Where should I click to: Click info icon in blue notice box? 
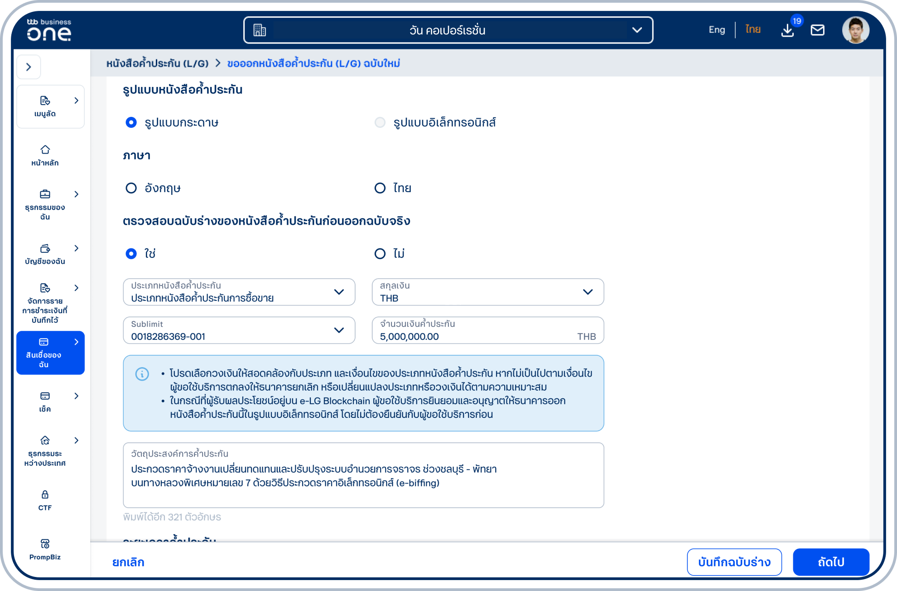142,374
